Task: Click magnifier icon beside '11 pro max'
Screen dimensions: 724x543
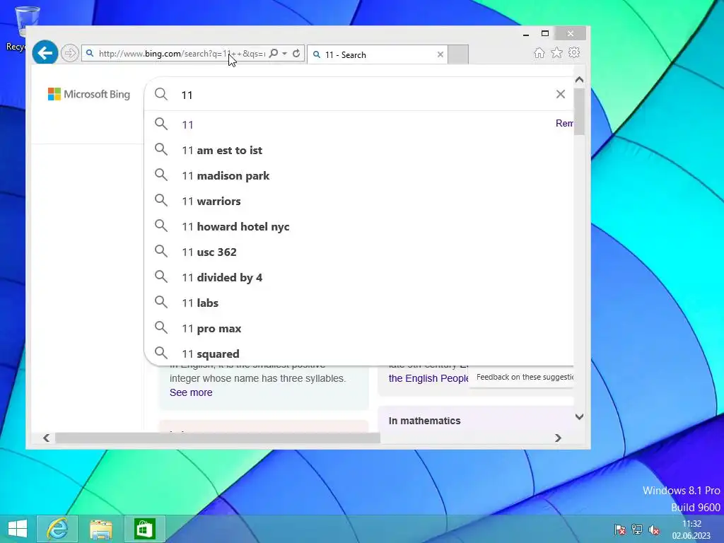Action: 161,327
